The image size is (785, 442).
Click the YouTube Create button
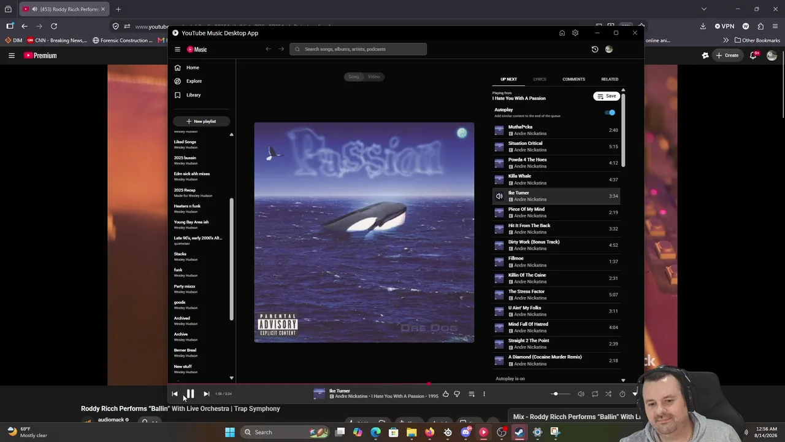point(727,55)
